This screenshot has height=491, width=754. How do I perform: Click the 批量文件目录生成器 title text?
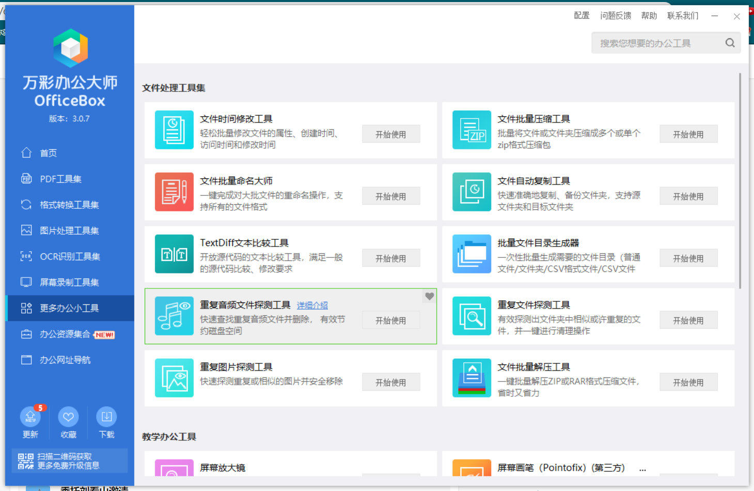pyautogui.click(x=538, y=243)
